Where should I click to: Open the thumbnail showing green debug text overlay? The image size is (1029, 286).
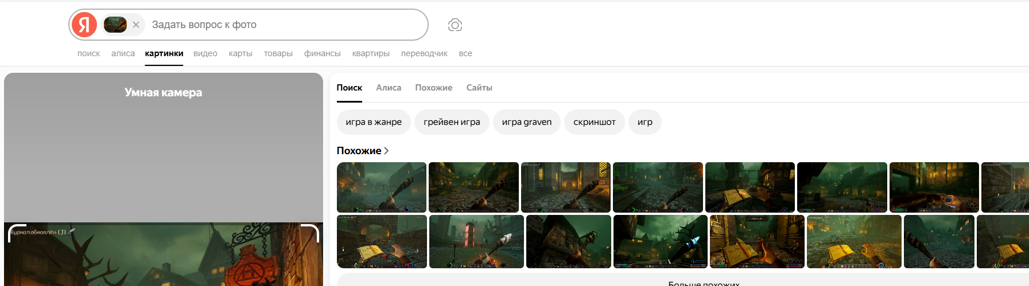[658, 187]
